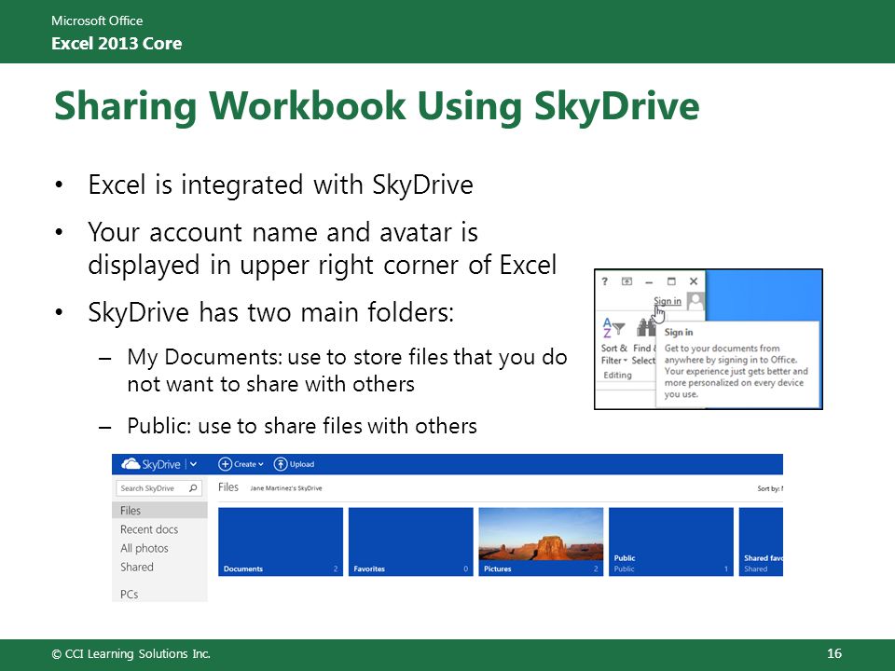This screenshot has width=895, height=671.
Task: Expand the Create menu
Action: point(260,464)
